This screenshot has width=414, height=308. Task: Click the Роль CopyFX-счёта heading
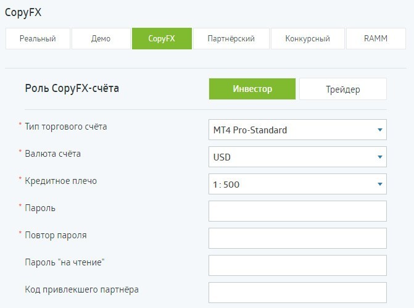point(72,88)
